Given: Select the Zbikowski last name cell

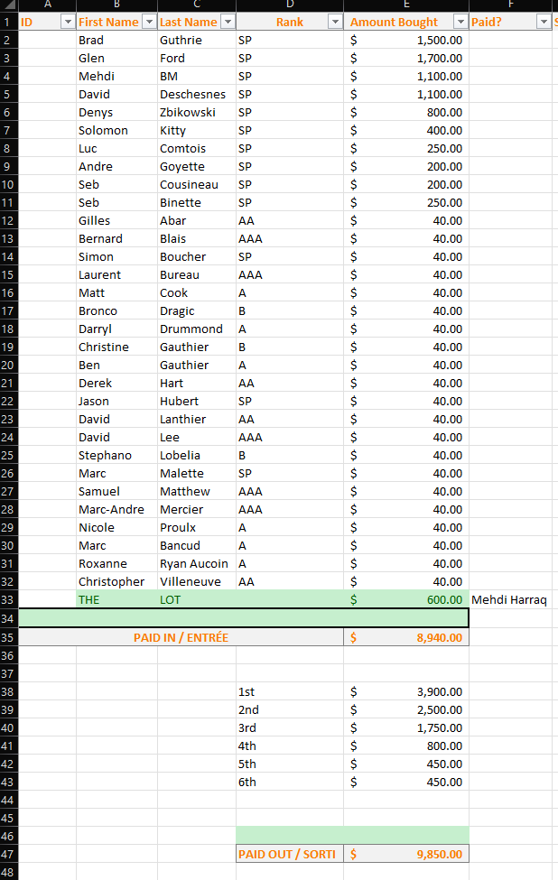Looking at the screenshot, I should click(x=196, y=112).
